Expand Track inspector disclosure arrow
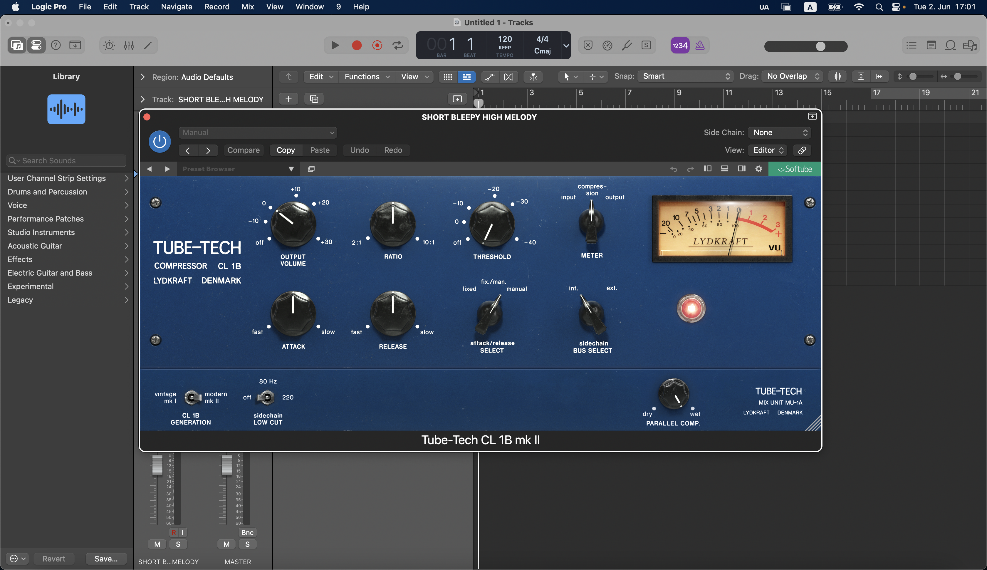This screenshot has height=570, width=987. (x=142, y=99)
